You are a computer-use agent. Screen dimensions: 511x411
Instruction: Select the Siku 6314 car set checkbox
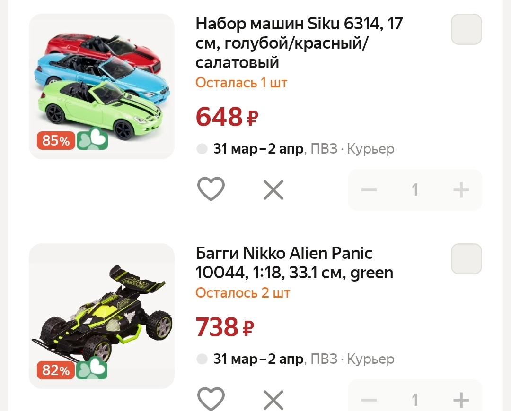coord(466,29)
